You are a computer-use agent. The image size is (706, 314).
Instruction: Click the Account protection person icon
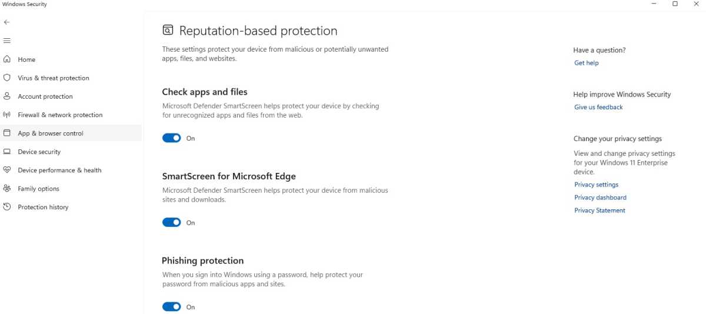click(x=7, y=96)
